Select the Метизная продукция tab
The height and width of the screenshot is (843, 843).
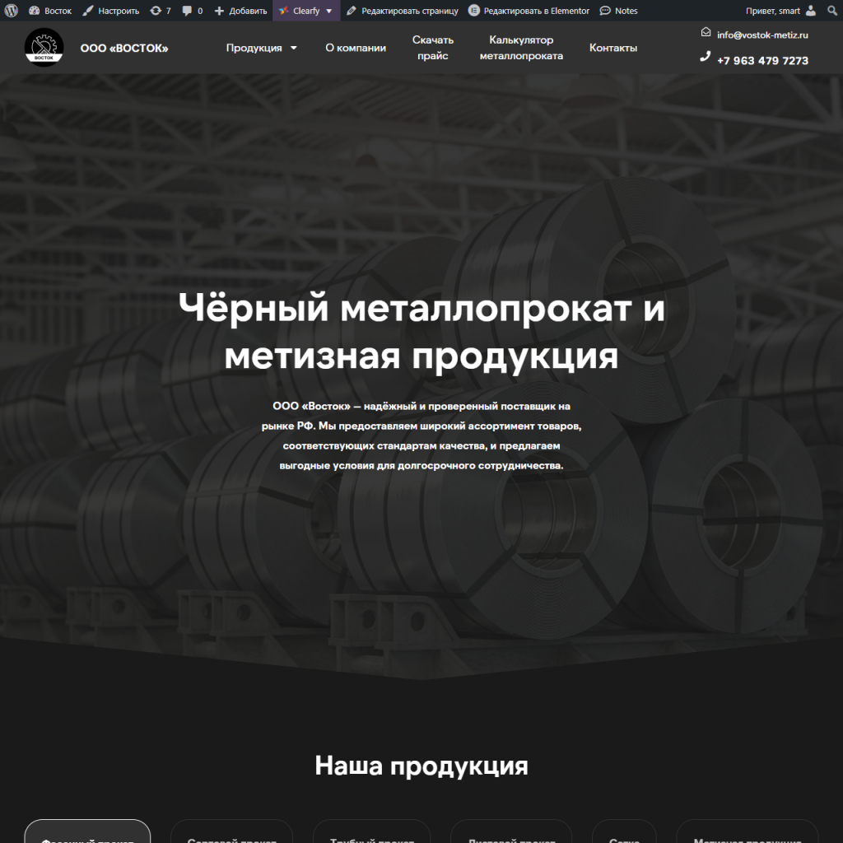point(748,831)
